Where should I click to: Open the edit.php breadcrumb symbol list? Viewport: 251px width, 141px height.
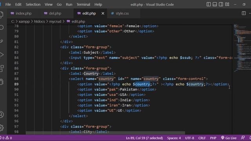click(78, 22)
